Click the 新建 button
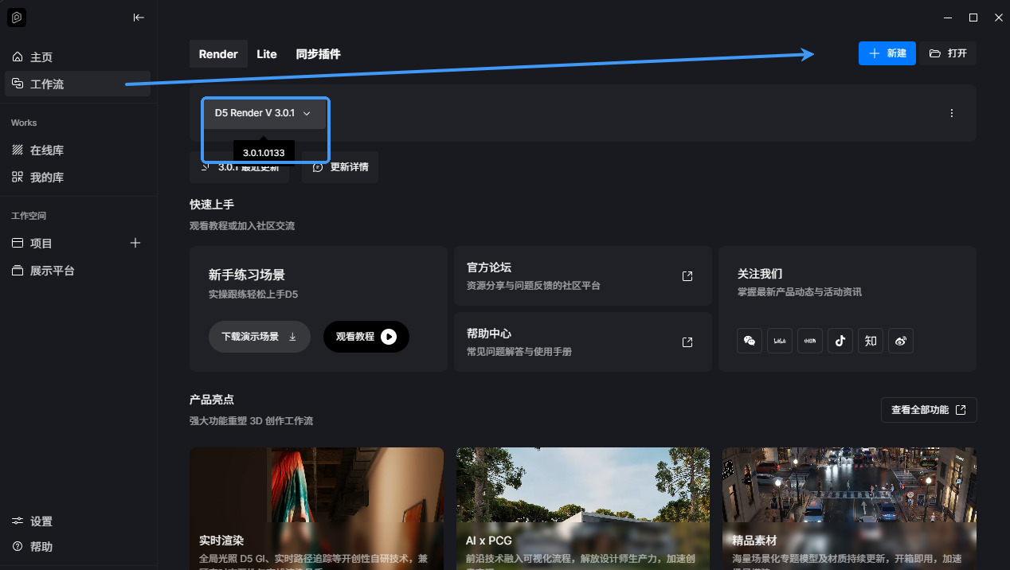Image resolution: width=1010 pixels, height=570 pixels. (887, 53)
